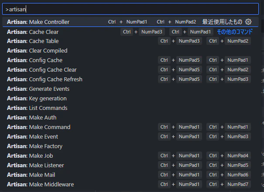Click the gear icon on Make Controller row
The image size is (264, 192).
tap(248, 22)
